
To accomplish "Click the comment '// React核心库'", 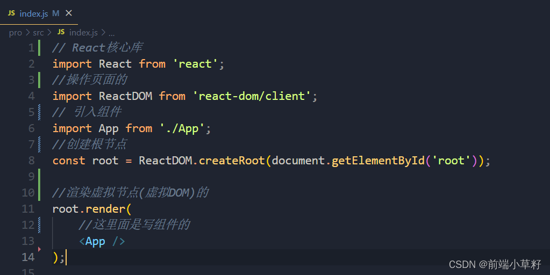I will pos(97,48).
